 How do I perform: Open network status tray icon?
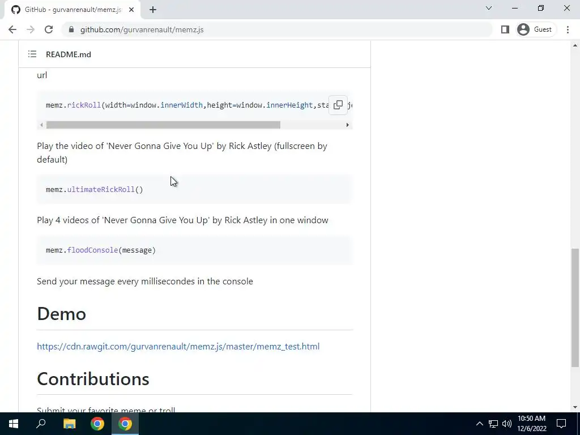pos(493,424)
